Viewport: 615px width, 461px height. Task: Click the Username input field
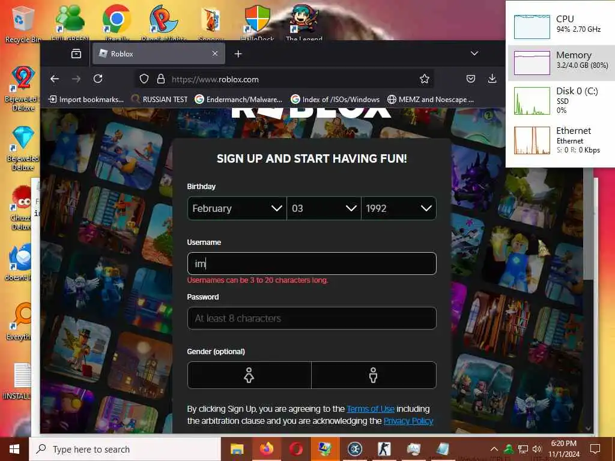tap(312, 264)
